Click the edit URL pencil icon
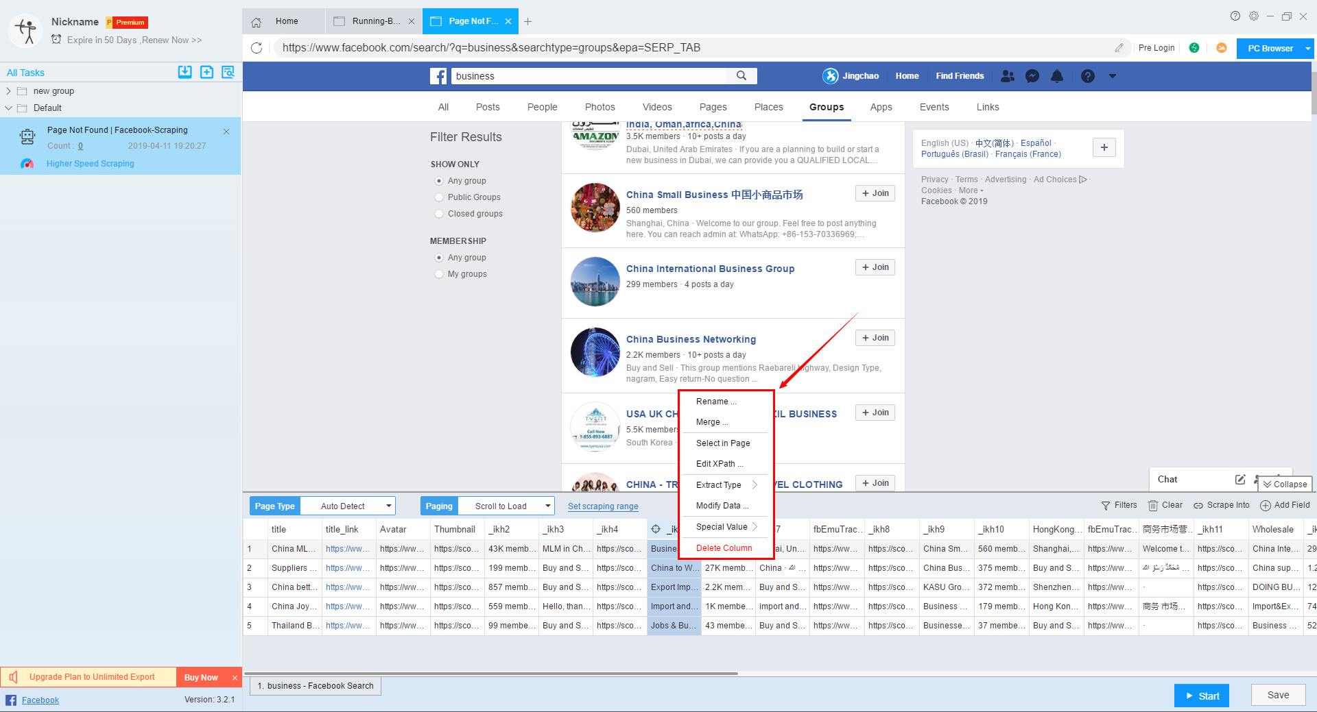 coord(1119,48)
